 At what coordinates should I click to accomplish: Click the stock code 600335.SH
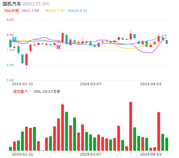pos(36,4)
